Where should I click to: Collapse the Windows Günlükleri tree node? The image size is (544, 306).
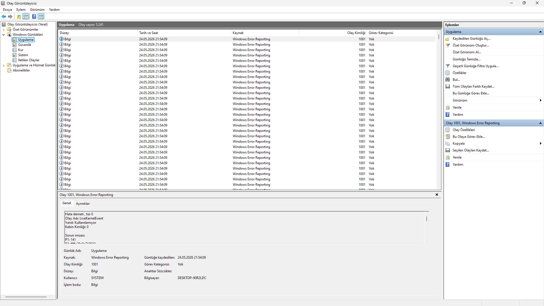(x=3, y=35)
